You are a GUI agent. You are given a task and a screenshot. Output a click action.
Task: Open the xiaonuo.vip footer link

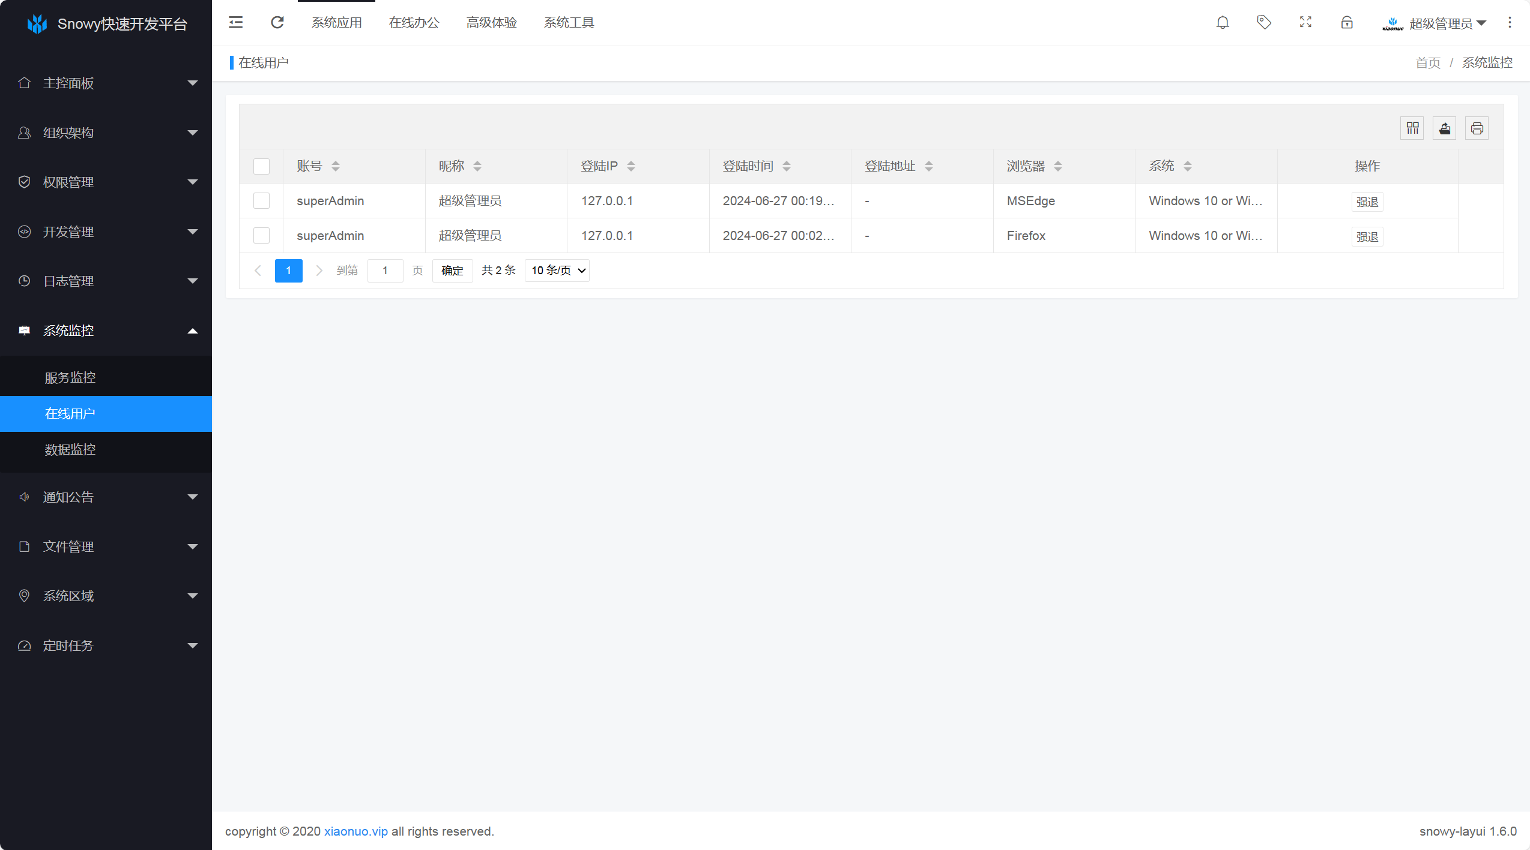point(356,831)
